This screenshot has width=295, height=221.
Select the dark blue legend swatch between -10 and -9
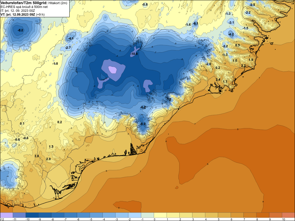click(x=32, y=215)
